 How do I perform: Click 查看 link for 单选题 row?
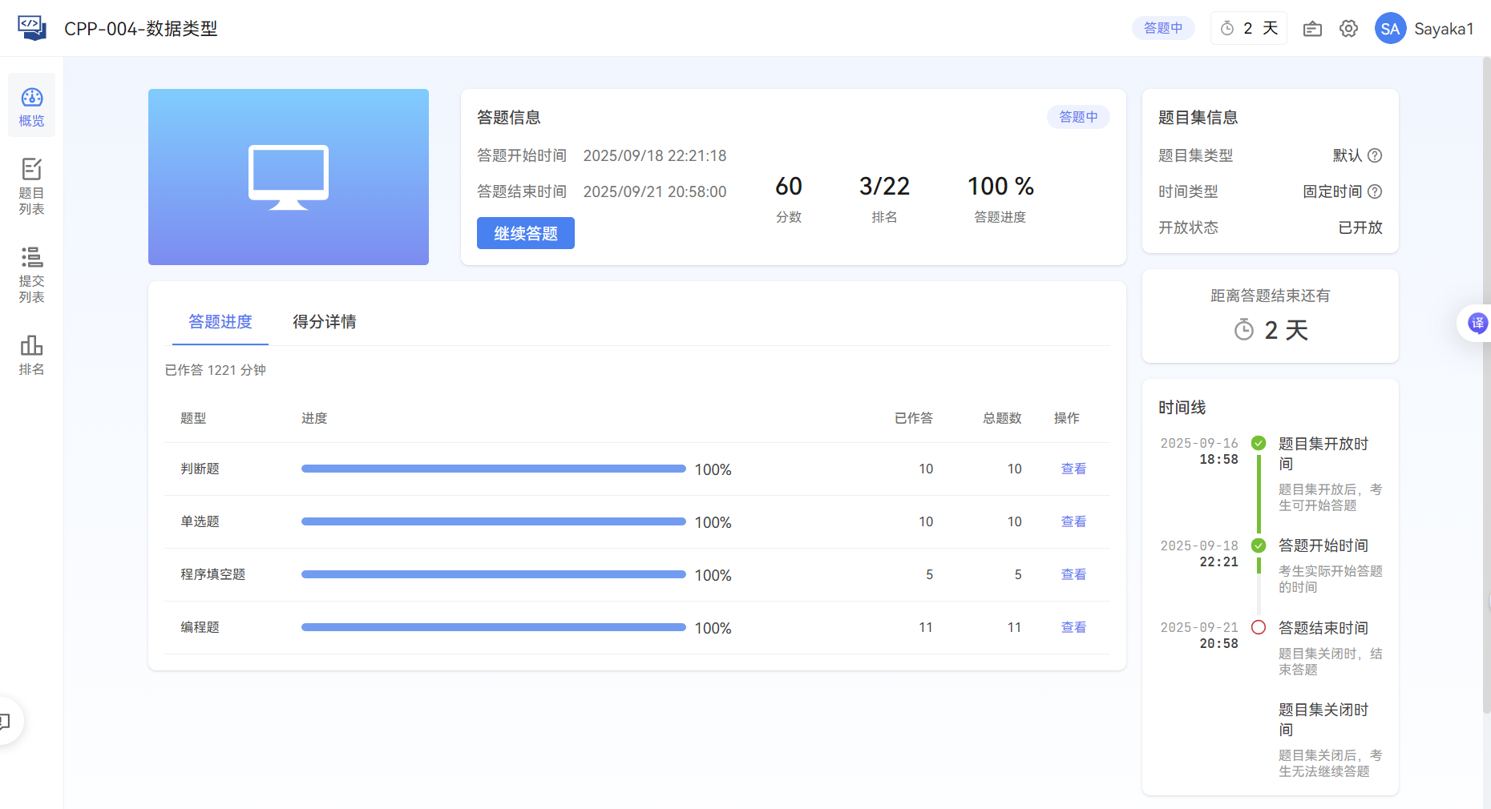(1073, 521)
